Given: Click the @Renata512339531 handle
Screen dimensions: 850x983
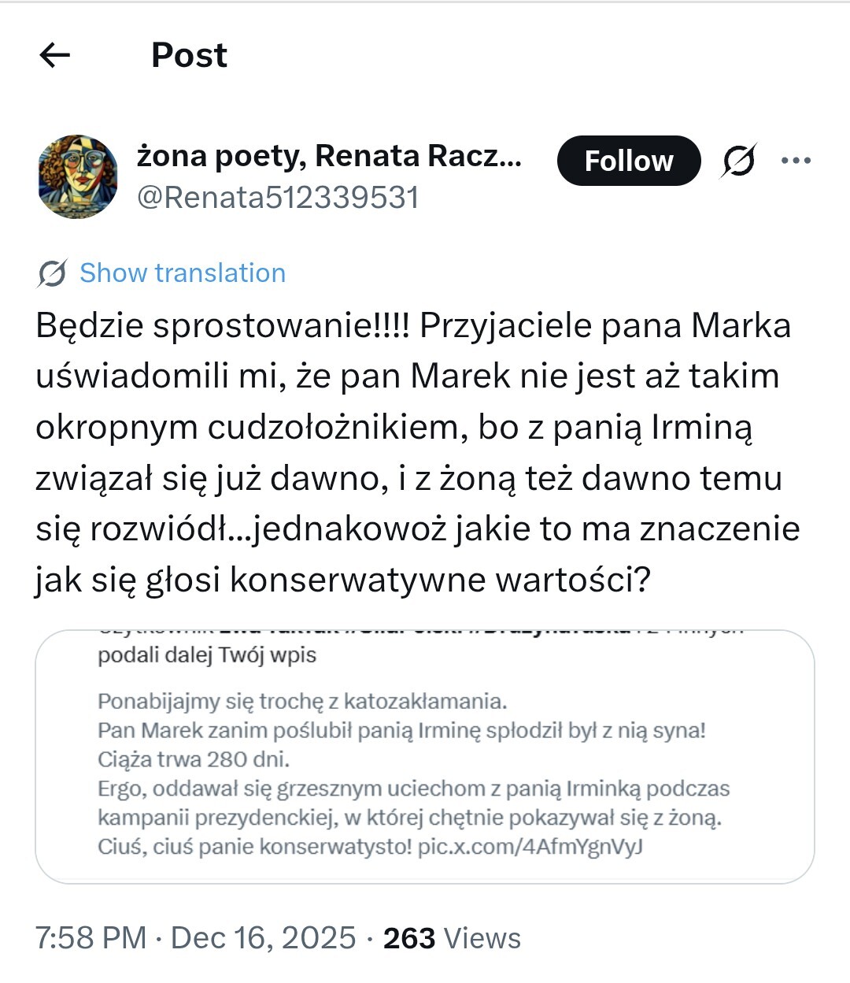Looking at the screenshot, I should point(278,197).
